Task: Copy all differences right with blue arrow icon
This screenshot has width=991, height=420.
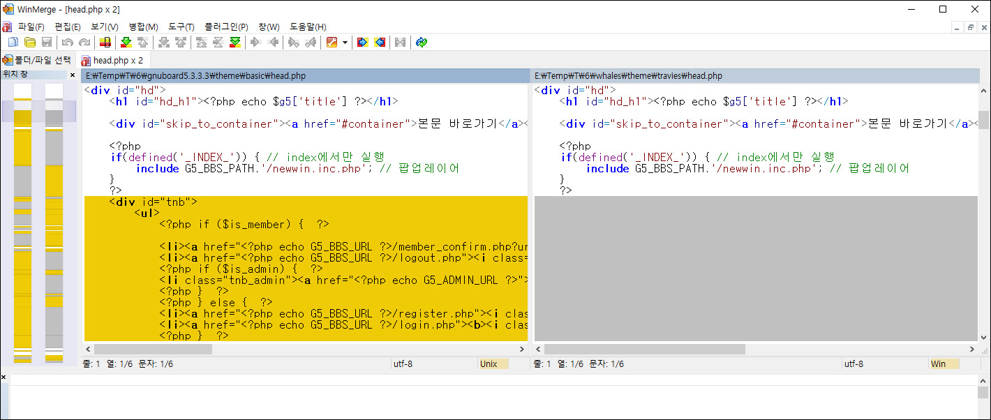Action: 363,42
